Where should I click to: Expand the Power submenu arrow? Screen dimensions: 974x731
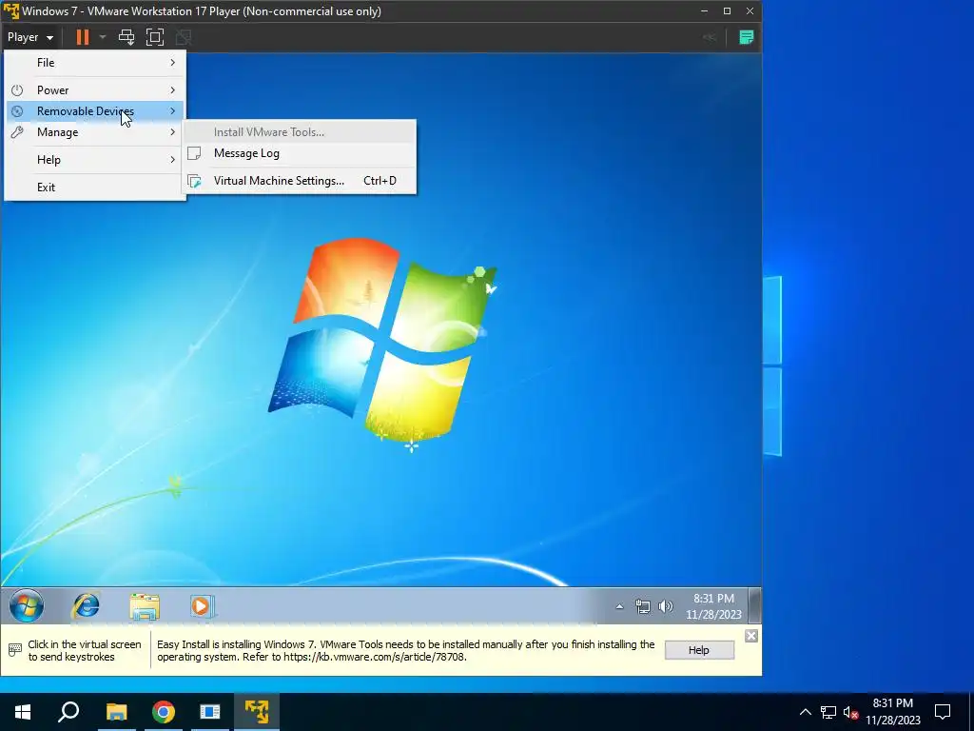tap(173, 90)
